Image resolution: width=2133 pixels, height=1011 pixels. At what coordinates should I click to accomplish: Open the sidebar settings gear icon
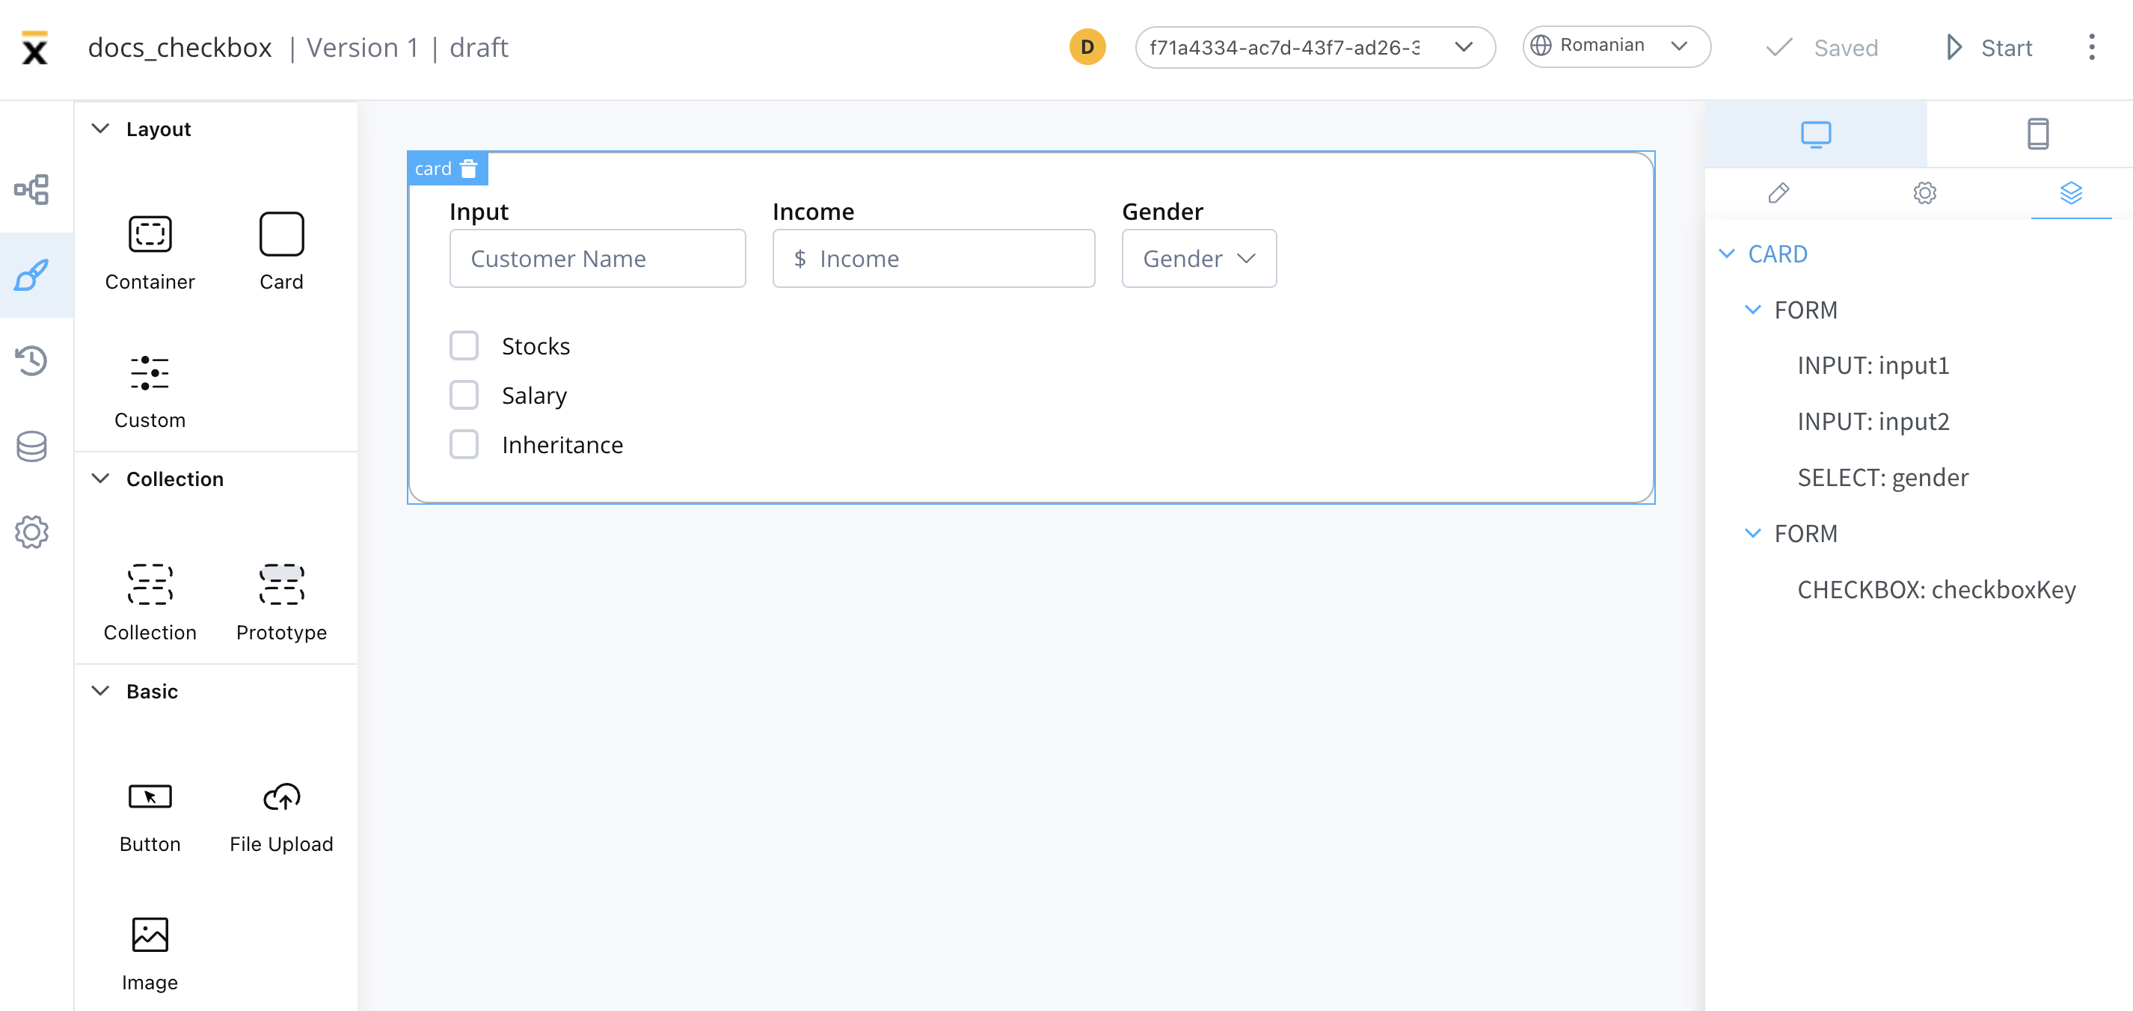point(31,532)
